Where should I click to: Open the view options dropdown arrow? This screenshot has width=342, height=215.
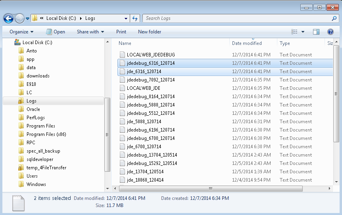click(x=303, y=32)
